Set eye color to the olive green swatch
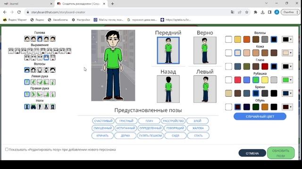Viewport: 302px width, 169px height. 246,66
